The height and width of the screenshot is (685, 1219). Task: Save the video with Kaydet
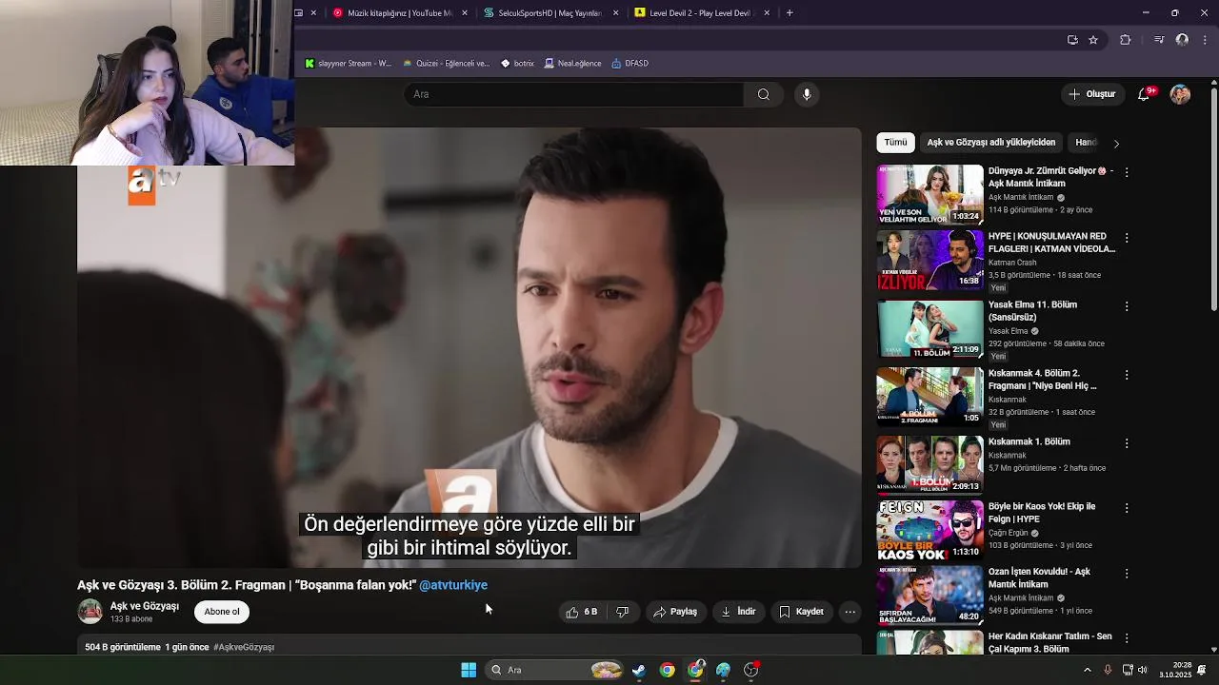click(x=801, y=612)
